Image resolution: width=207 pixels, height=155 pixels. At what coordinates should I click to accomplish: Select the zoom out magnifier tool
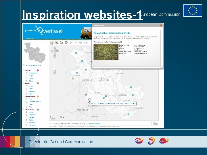[62, 42]
